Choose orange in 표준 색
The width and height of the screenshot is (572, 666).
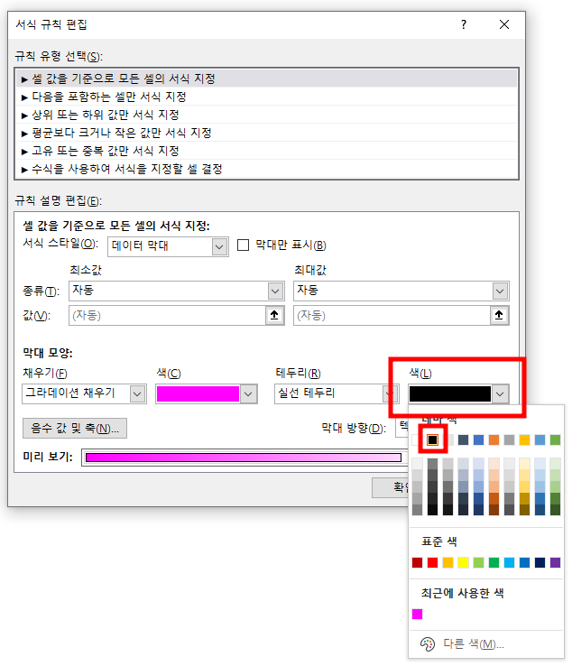tap(448, 563)
